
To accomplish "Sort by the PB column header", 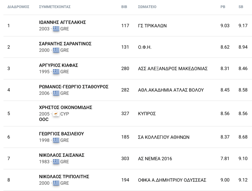I will click(x=223, y=7).
